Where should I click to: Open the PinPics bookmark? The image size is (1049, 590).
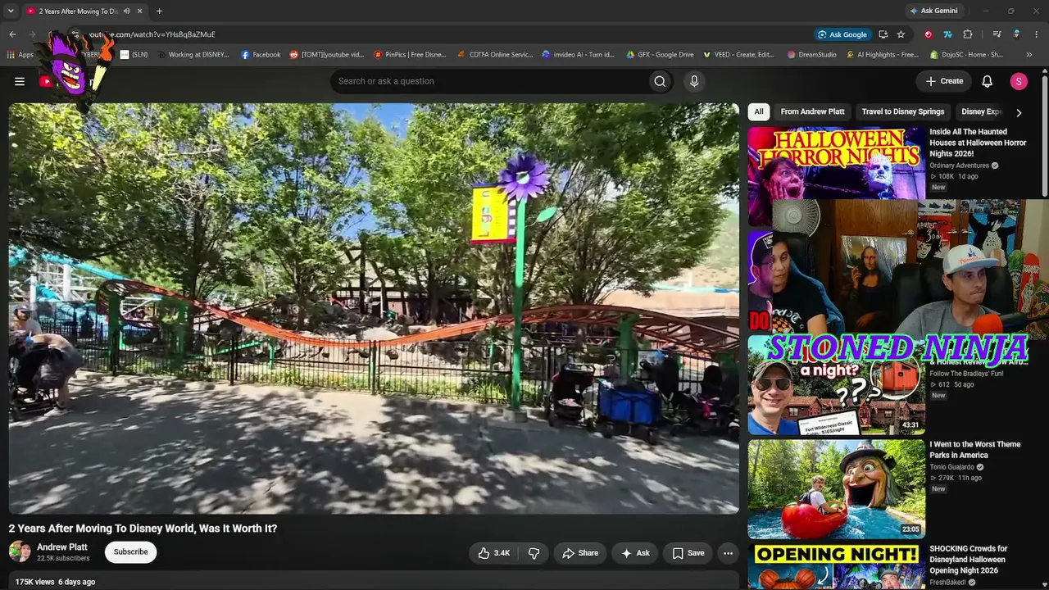tap(410, 55)
